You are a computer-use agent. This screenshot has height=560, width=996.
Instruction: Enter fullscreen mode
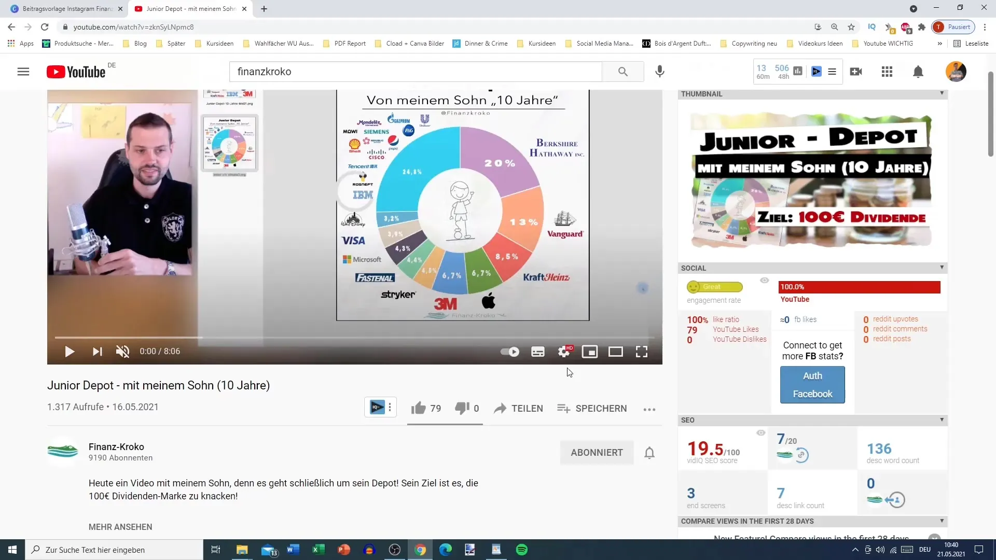pyautogui.click(x=642, y=352)
